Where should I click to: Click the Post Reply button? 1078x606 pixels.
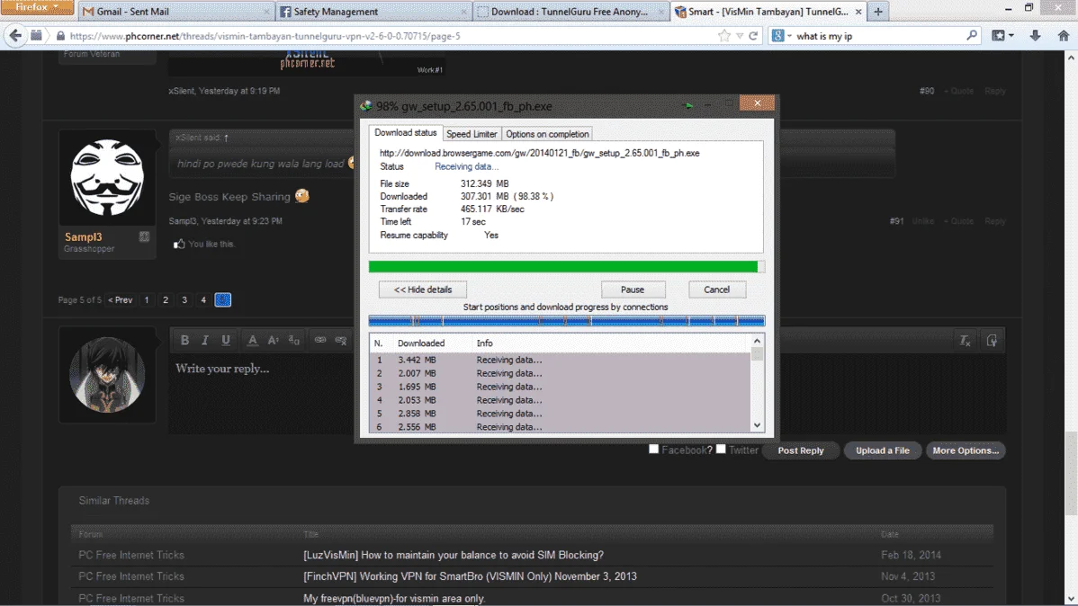point(800,450)
